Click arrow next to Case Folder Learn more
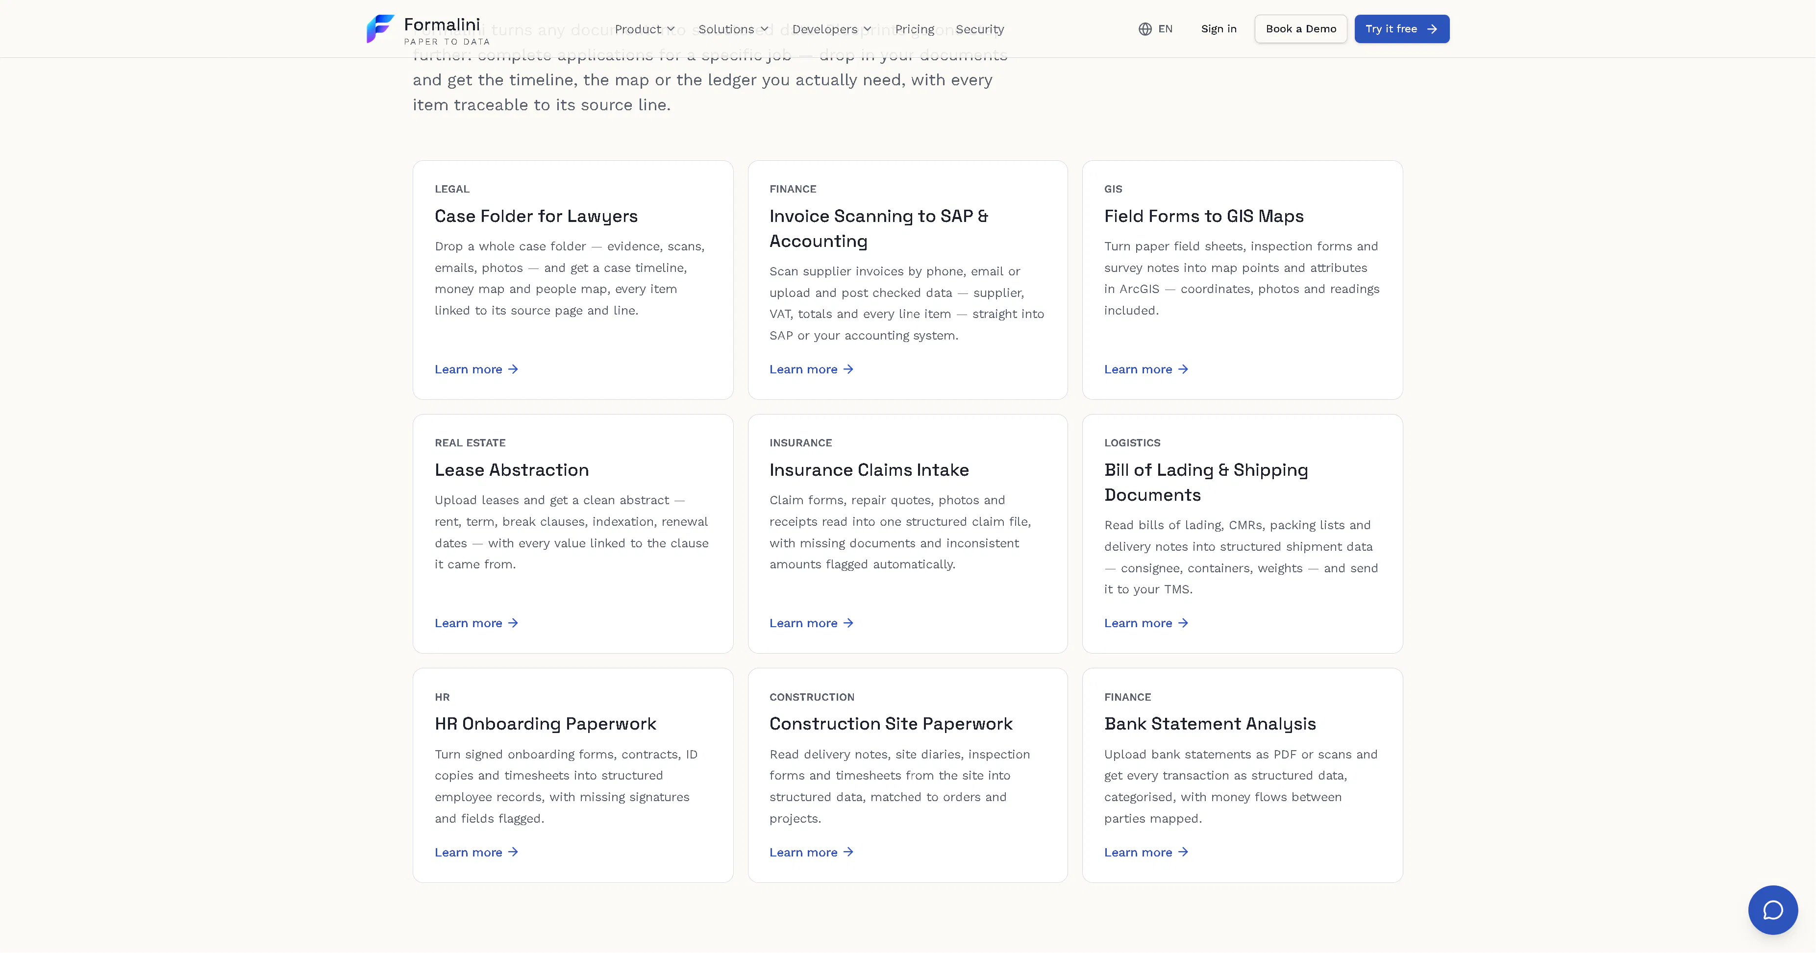This screenshot has width=1816, height=953. point(513,369)
